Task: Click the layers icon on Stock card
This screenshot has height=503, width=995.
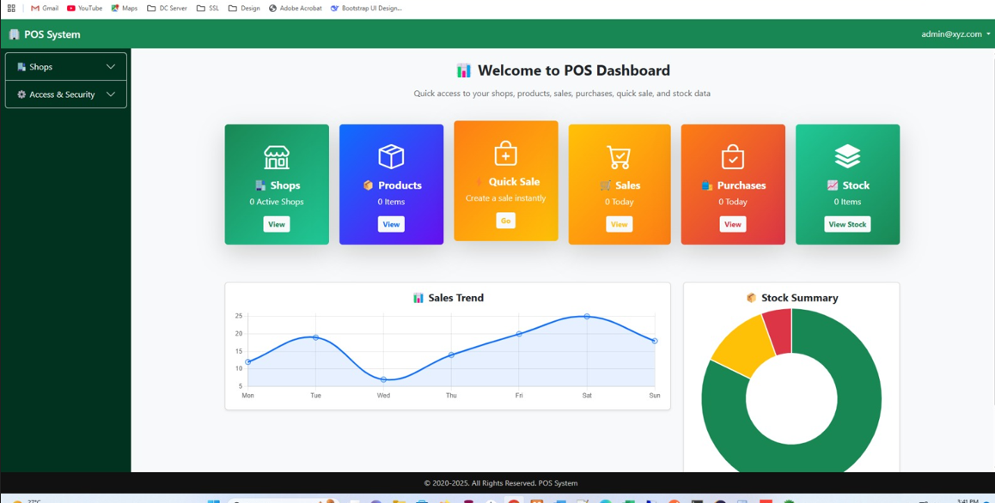Action: [847, 156]
